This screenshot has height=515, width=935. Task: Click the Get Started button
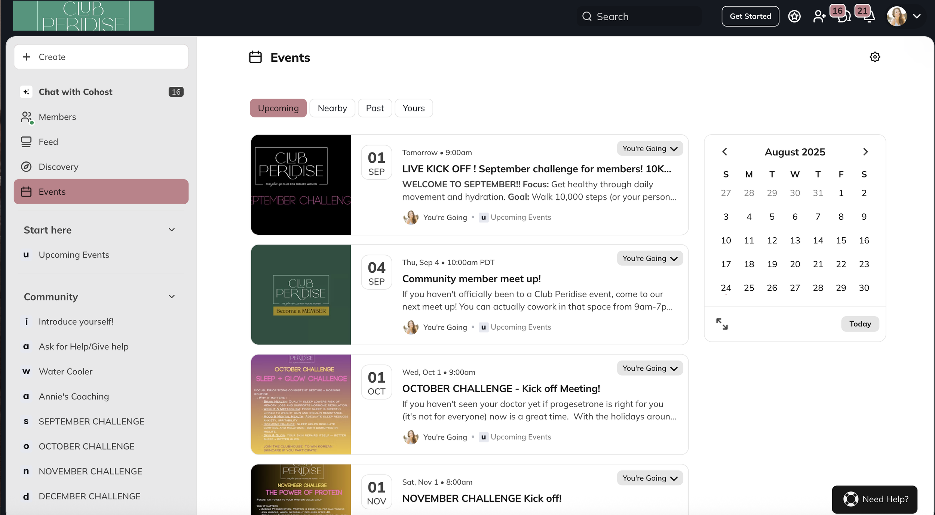click(750, 16)
